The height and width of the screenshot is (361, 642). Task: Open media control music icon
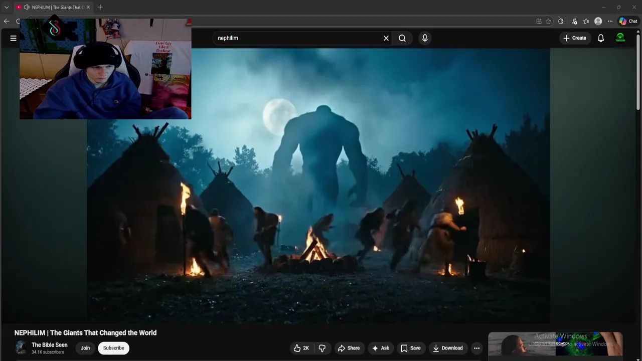click(574, 21)
